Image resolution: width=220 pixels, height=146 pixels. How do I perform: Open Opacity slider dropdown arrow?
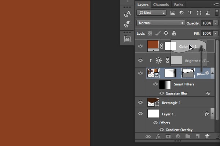point(216,23)
